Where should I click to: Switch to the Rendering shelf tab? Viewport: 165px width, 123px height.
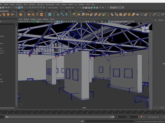tap(40, 11)
